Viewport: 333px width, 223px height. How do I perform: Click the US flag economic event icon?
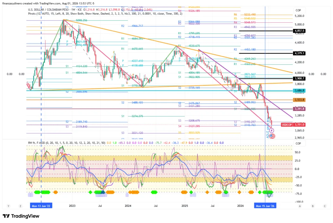[272, 136]
